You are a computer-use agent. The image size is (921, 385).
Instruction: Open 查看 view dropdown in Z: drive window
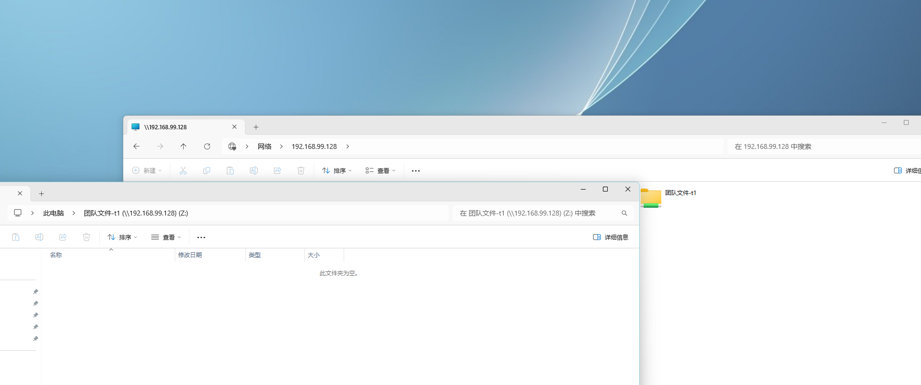(166, 237)
